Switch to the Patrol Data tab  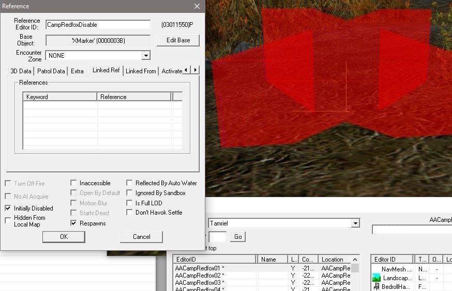[51, 71]
